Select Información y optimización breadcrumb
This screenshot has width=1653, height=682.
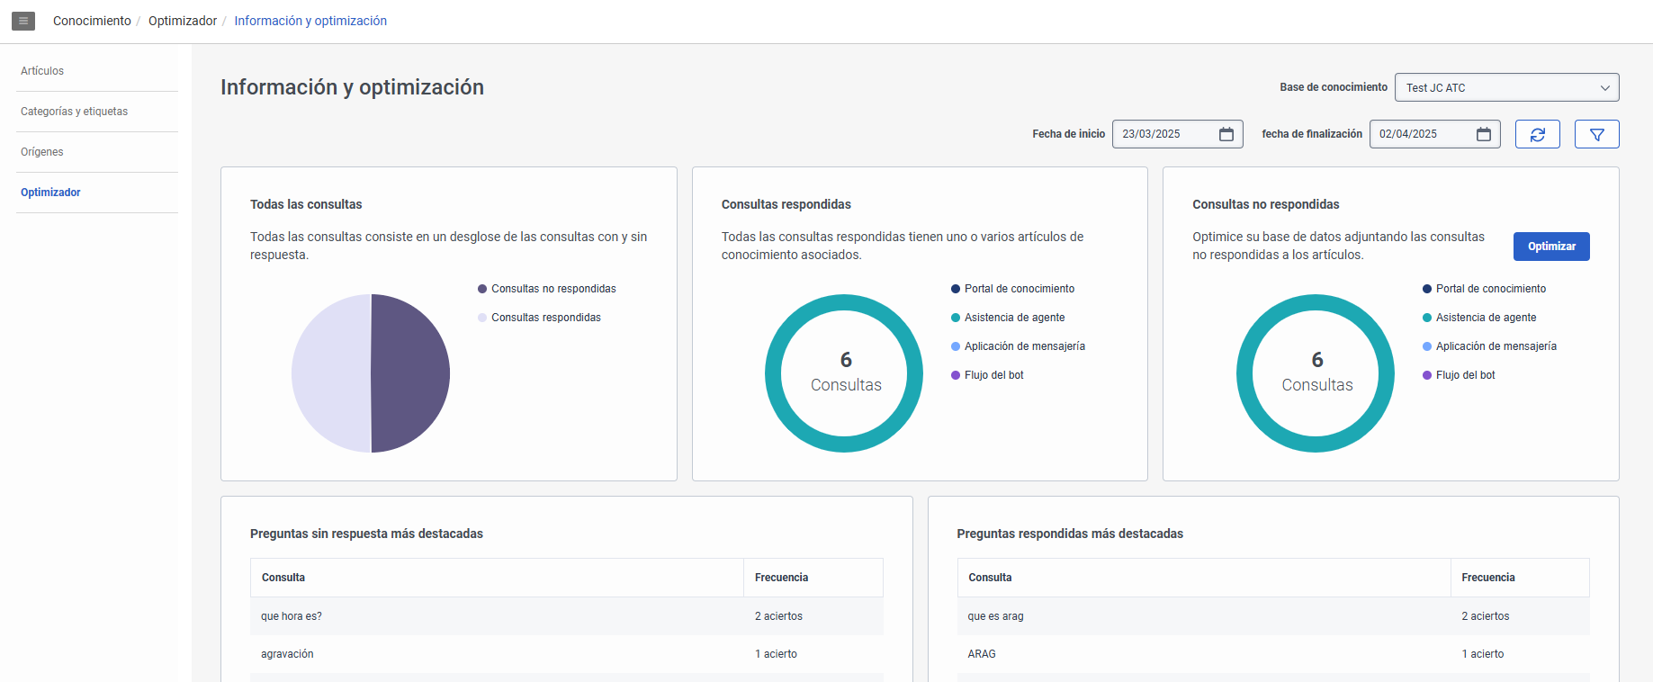coord(310,21)
